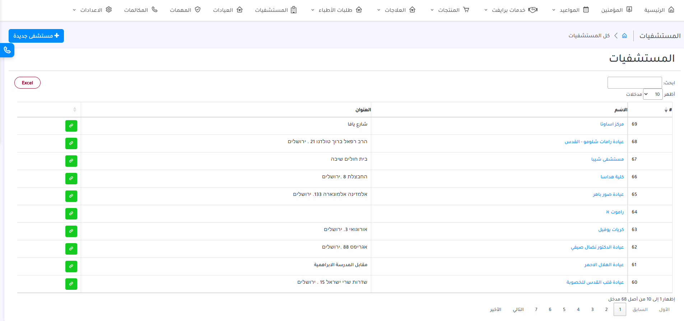The image size is (684, 321).
Task: Open the entries-per-page dropdown showing 10
Action: 652,94
